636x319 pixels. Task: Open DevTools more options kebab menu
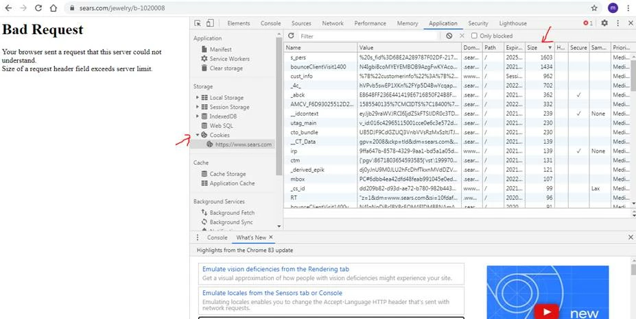pos(617,23)
